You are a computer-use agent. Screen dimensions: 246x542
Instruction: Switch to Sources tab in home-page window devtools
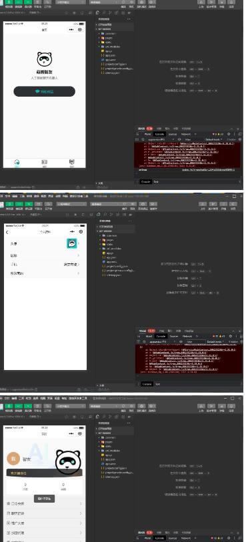click(173, 134)
